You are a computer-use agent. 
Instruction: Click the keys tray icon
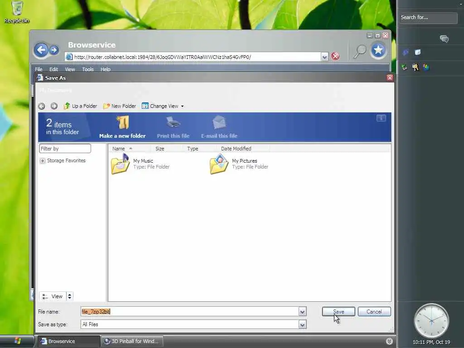[x=416, y=67]
